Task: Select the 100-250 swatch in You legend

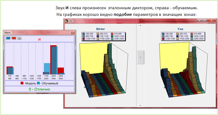Action: pyautogui.click(x=163, y=34)
